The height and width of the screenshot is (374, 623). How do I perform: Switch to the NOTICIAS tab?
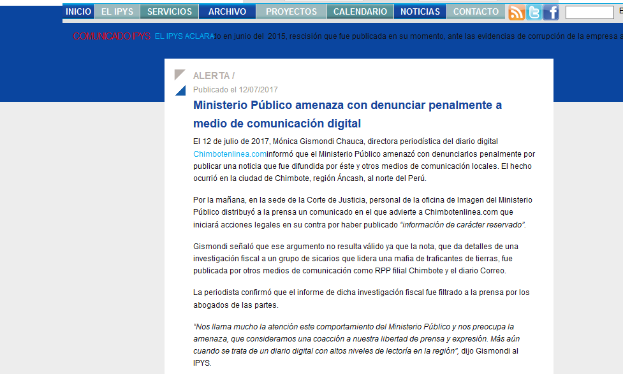coord(420,11)
